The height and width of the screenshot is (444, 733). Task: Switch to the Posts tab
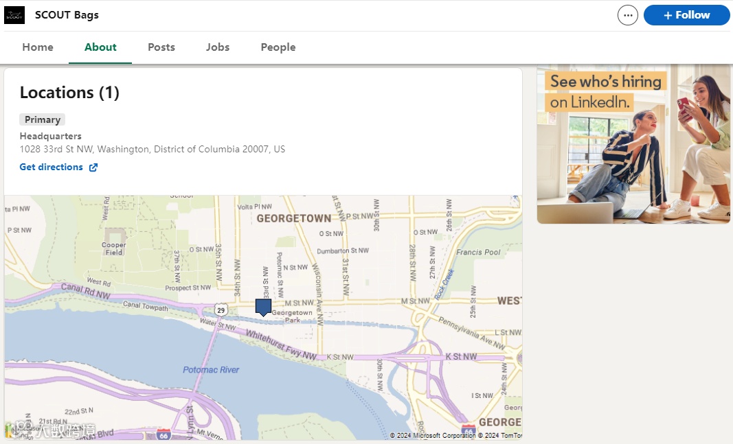[161, 47]
